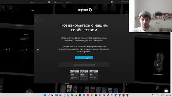
Task: Click the microphone icon in system tray
Action: click(155, 95)
